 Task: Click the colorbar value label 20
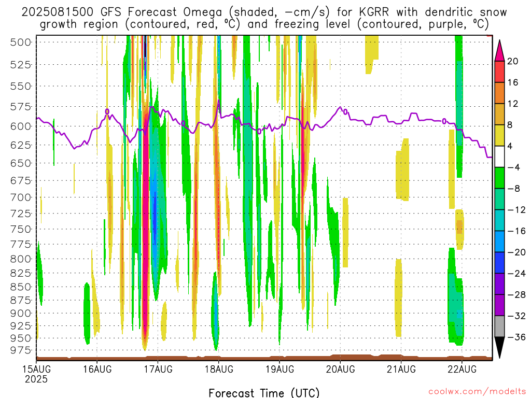tap(513, 61)
